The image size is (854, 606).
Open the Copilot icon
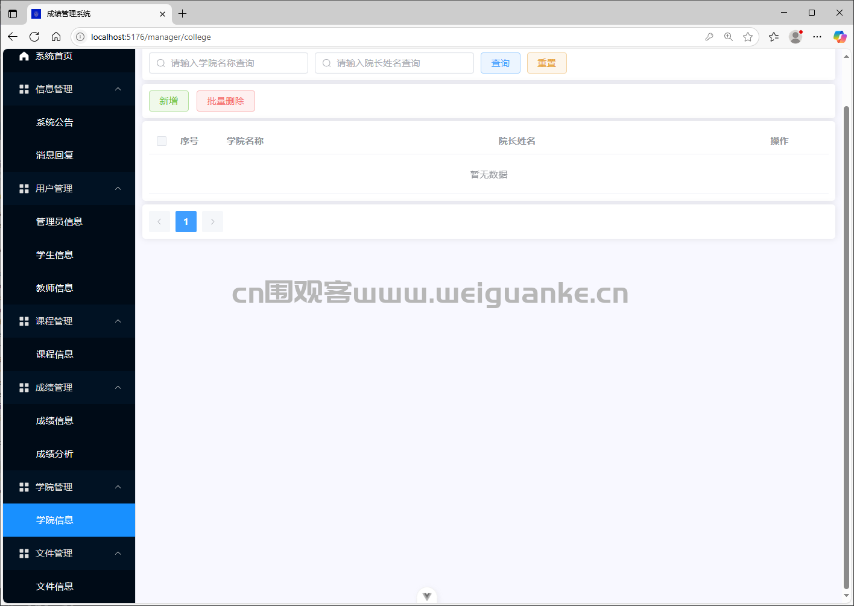pyautogui.click(x=840, y=37)
